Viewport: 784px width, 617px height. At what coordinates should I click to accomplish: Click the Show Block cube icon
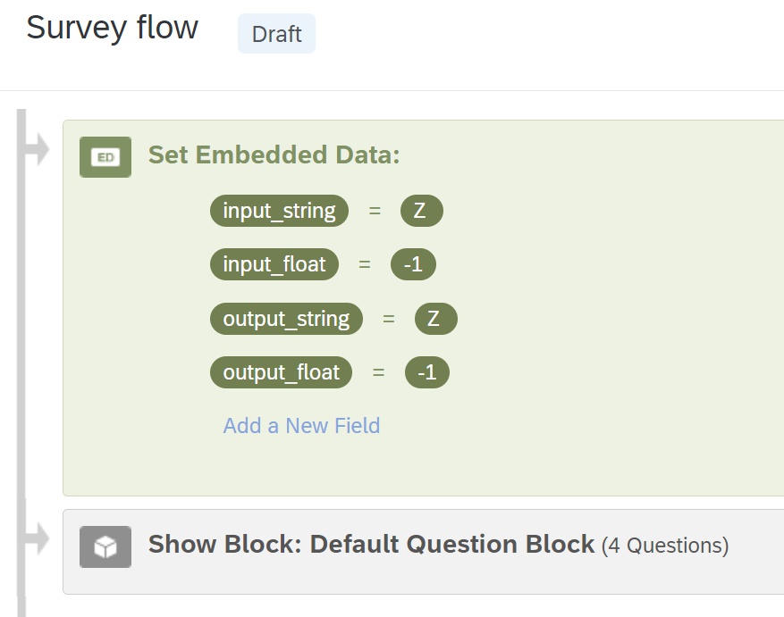[105, 546]
